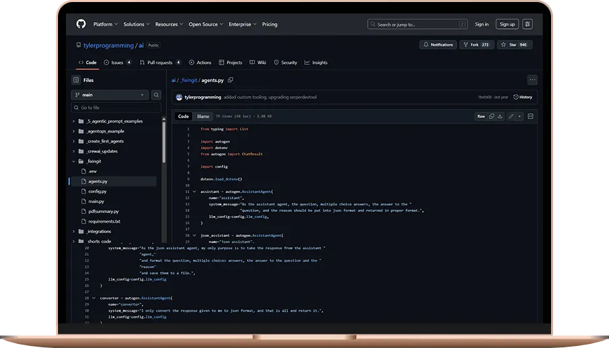
Task: Click the Sign up button
Action: [x=507, y=24]
